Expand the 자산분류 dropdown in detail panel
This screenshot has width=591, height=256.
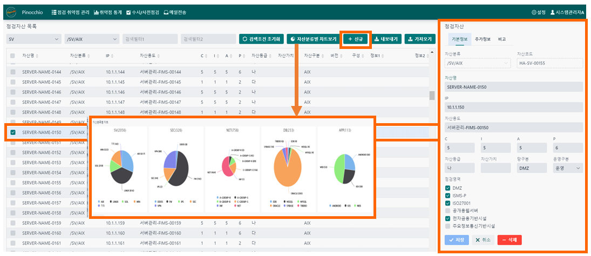pos(478,63)
